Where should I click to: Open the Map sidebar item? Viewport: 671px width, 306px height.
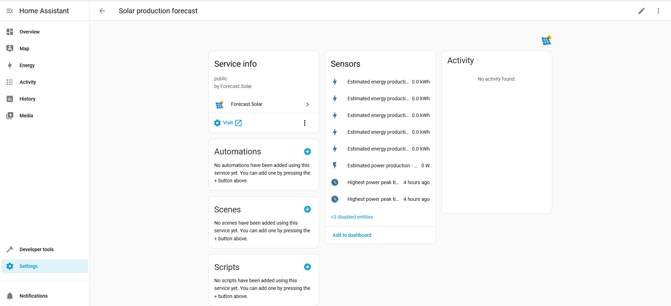(24, 49)
